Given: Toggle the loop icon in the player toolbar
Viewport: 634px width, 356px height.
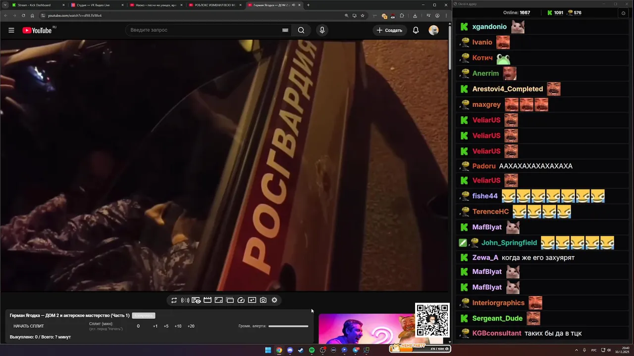Looking at the screenshot, I should (174, 300).
